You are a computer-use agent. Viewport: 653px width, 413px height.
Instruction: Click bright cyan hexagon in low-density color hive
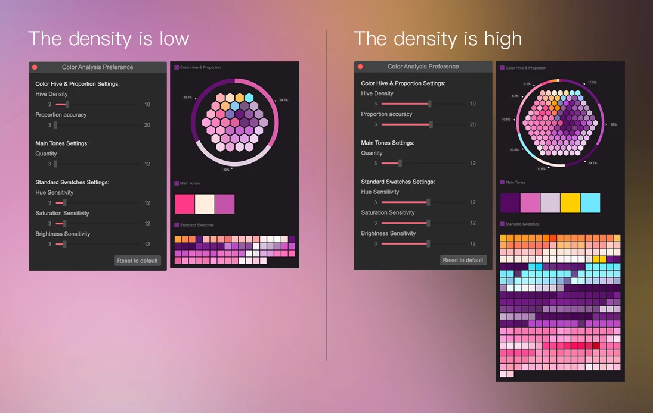pyautogui.click(x=249, y=98)
